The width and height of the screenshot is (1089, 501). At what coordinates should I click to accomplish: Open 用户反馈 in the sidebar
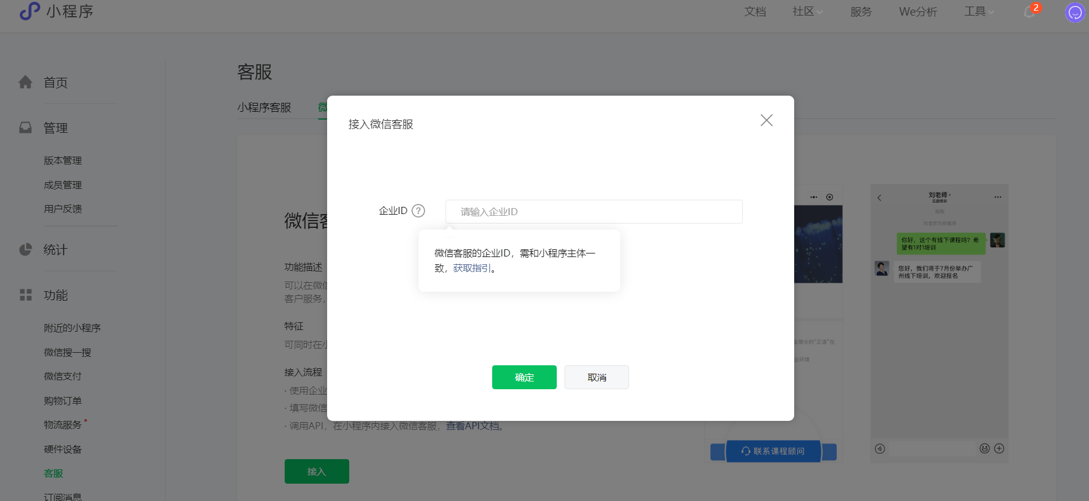(63, 209)
